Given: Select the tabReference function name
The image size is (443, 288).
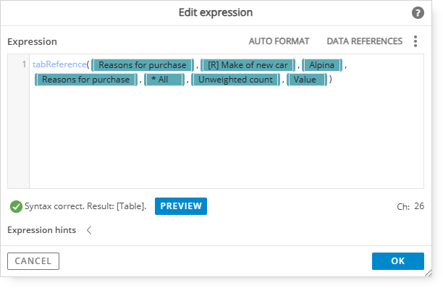Looking at the screenshot, I should pyautogui.click(x=59, y=64).
